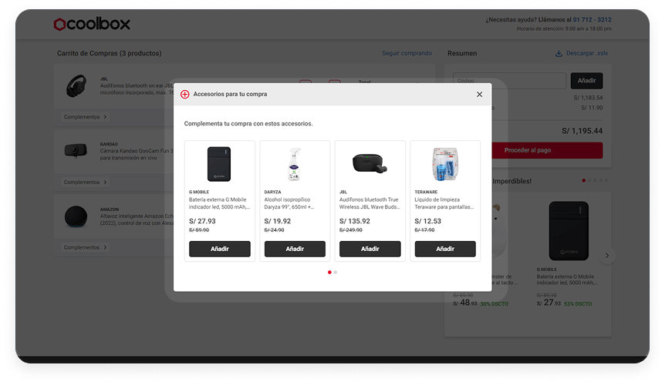Open Audífonos bluetooth True Wireless JBL title
The height and width of the screenshot is (385, 665).
click(x=370, y=203)
